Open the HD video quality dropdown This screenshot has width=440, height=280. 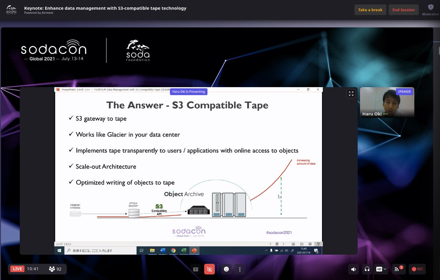pos(381,269)
